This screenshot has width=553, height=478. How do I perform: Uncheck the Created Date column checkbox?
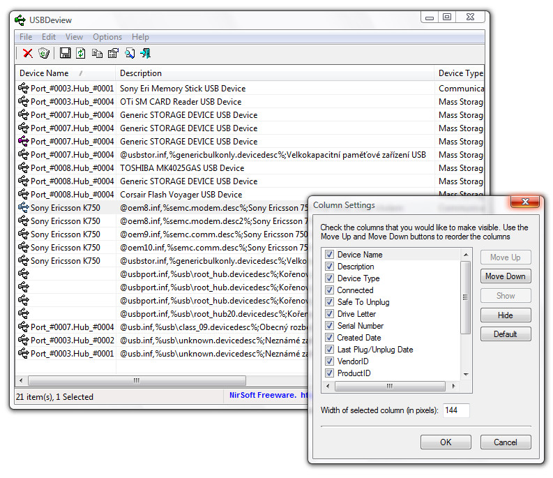329,337
